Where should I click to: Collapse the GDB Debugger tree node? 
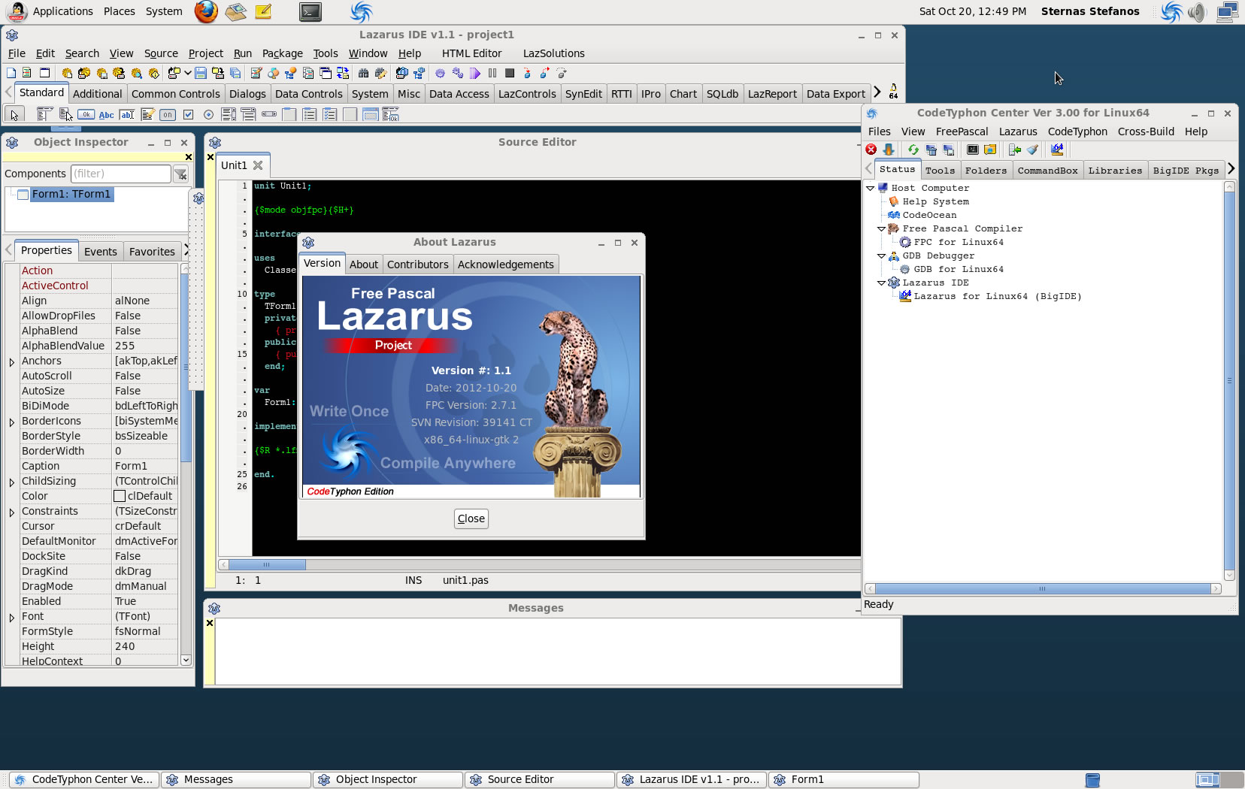coord(882,255)
